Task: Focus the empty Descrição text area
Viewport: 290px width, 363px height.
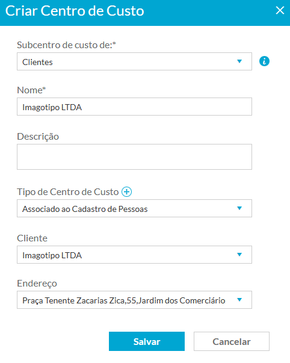Action: (134, 157)
